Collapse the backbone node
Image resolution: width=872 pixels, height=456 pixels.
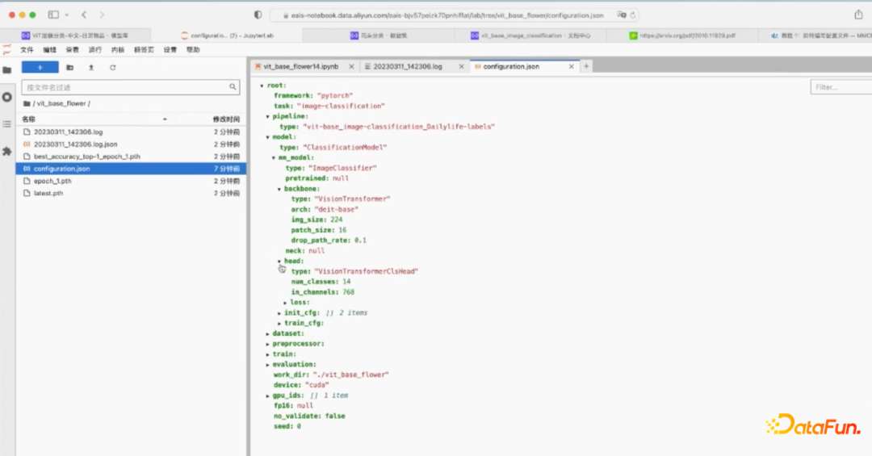pyautogui.click(x=279, y=189)
